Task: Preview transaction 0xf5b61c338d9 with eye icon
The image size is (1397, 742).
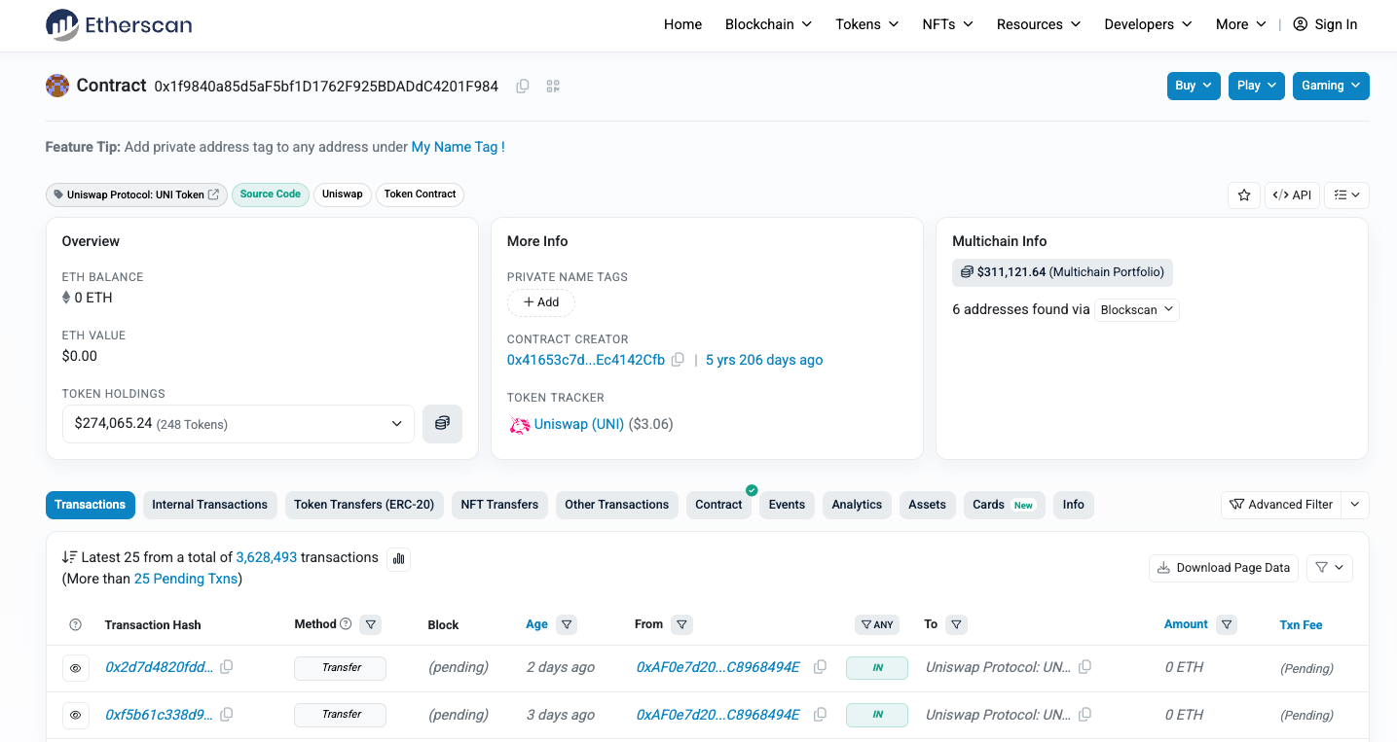Action: point(76,715)
